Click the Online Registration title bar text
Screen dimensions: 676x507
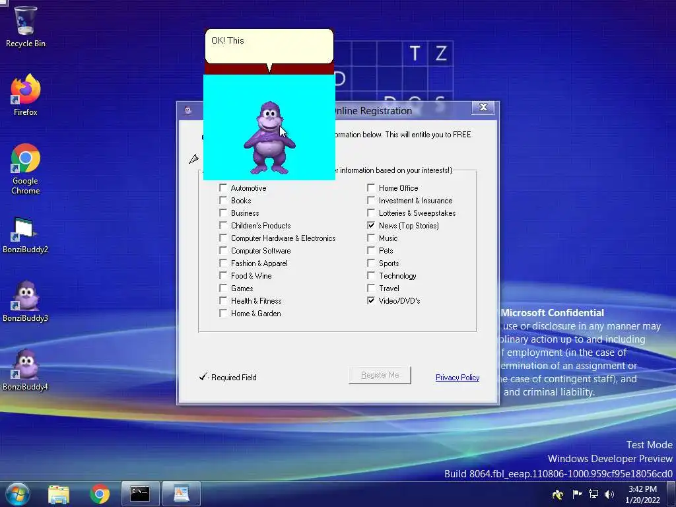click(x=374, y=111)
